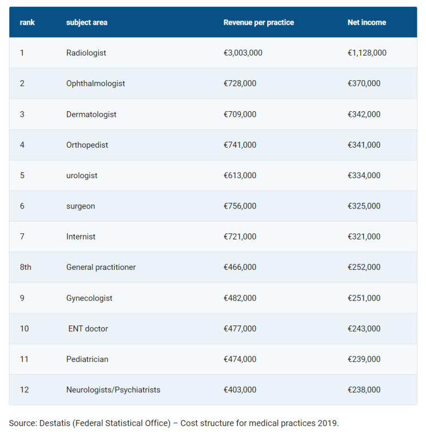Click net income value €1,128,000

[x=367, y=53]
